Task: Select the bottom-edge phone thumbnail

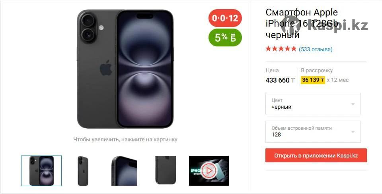Action: [166, 171]
